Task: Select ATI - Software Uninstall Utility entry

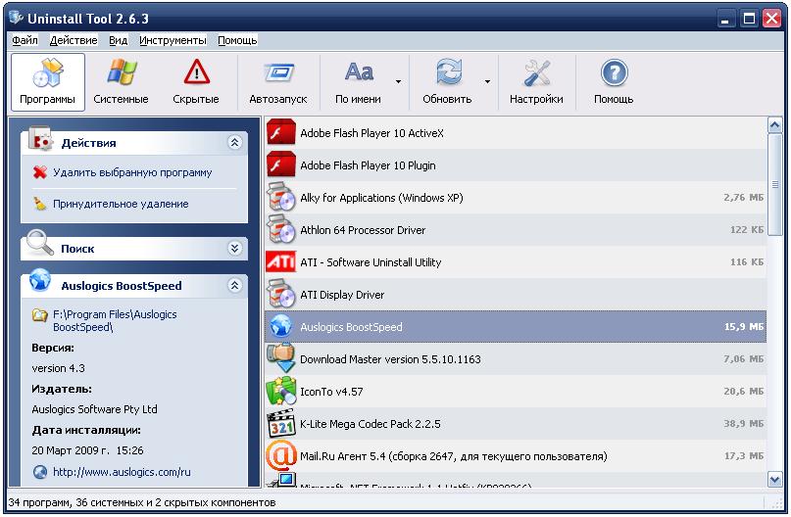Action: click(516, 262)
